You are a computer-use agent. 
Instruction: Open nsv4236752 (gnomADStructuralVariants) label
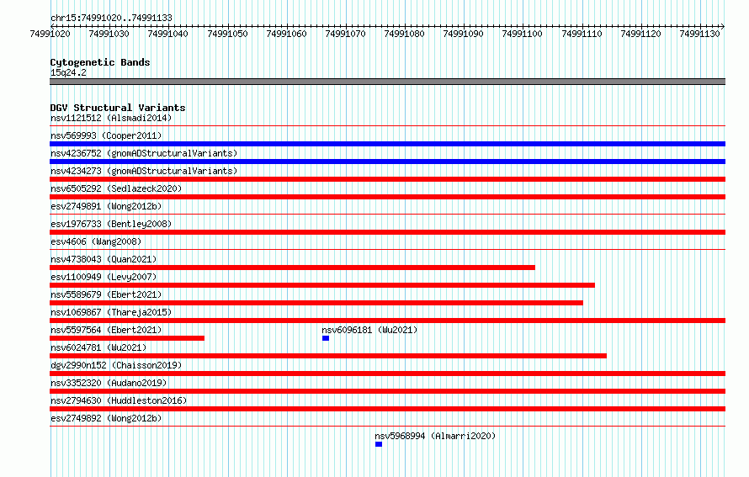tap(144, 153)
